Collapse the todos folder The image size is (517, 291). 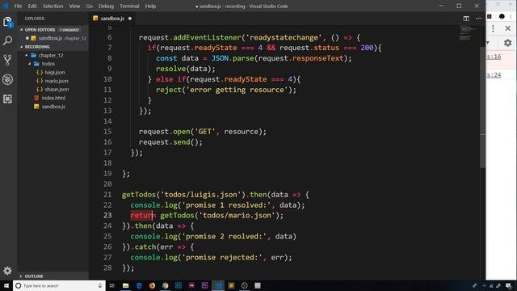(x=48, y=64)
